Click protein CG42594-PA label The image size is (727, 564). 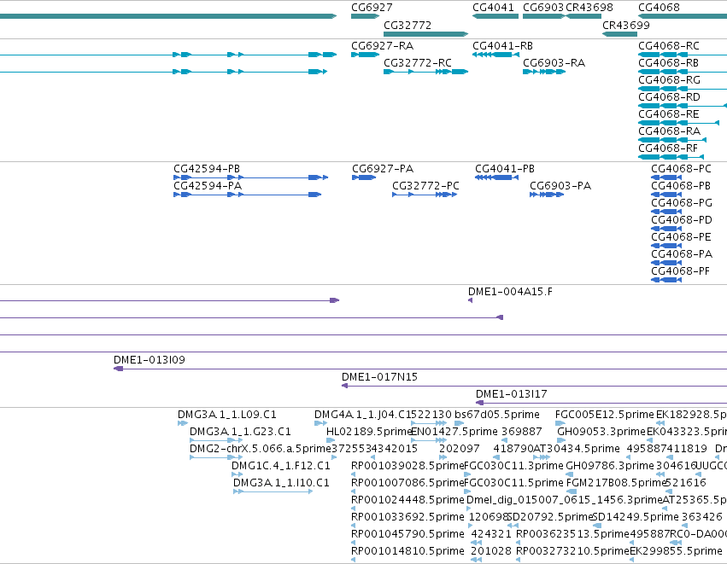[x=208, y=186]
